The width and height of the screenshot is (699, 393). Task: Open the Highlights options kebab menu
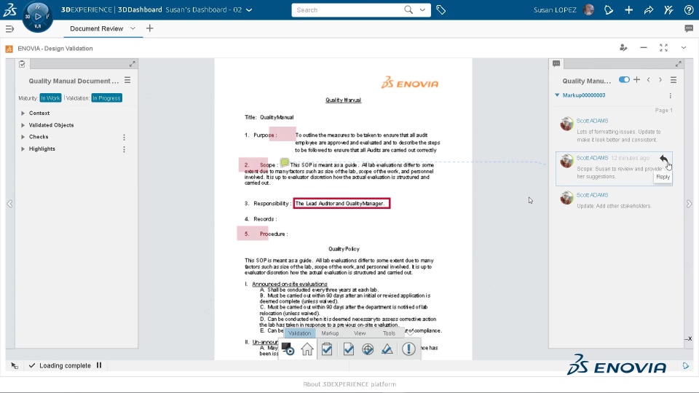[124, 149]
